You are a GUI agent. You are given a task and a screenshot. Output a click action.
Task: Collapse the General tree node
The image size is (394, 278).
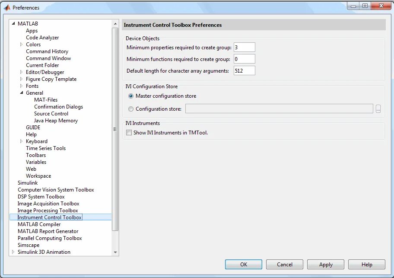(x=22, y=93)
